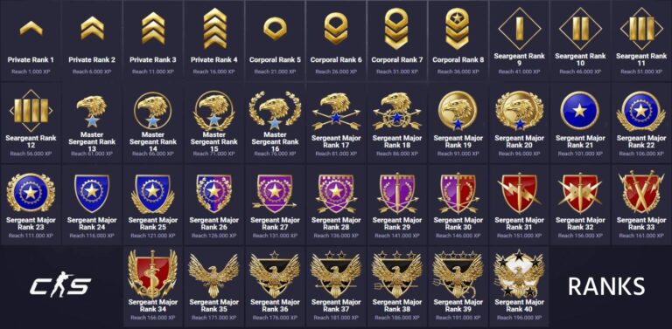The image size is (672, 329).
Task: Choose the Master Sergeant Rank 16 laurel eagle
Action: click(x=275, y=110)
